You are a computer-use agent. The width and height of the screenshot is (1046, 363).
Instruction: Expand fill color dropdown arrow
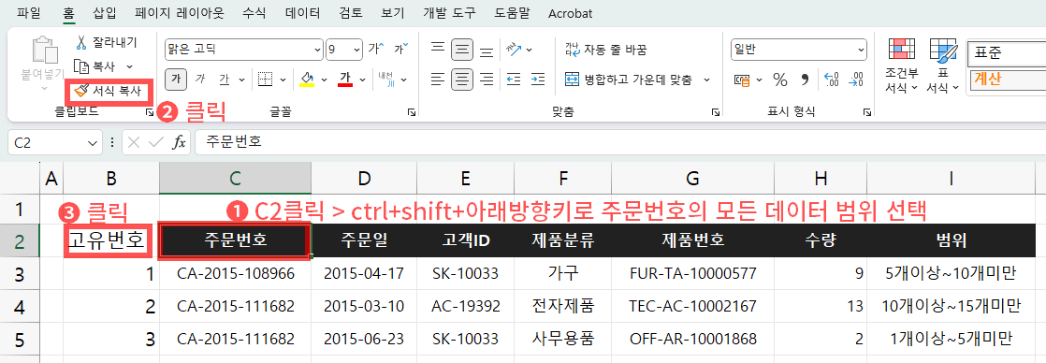tap(325, 80)
